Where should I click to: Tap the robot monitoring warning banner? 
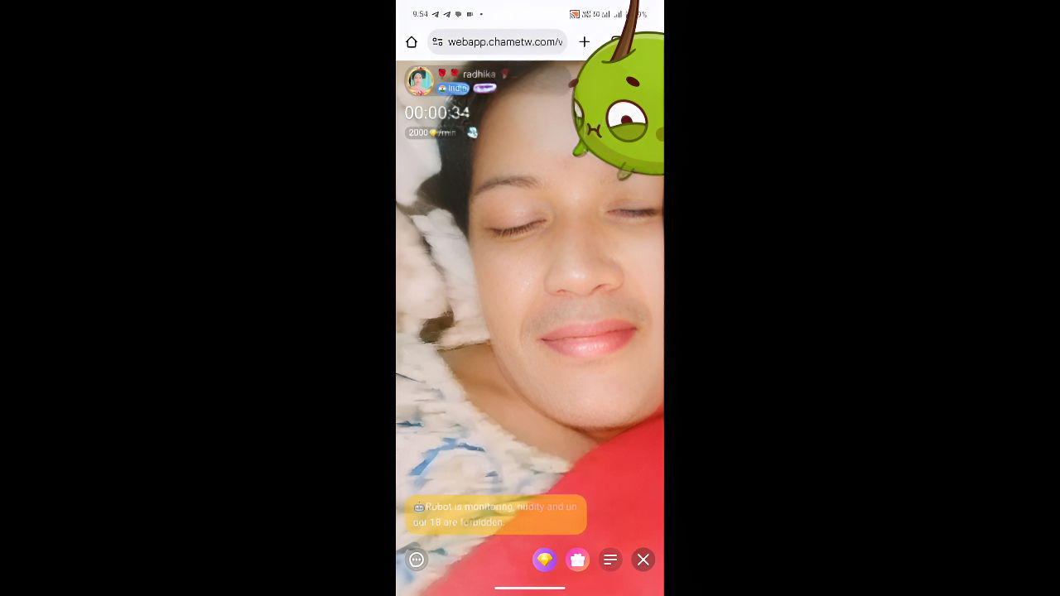point(495,514)
